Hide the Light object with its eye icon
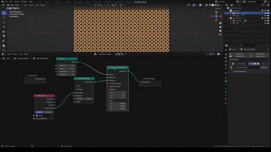The width and height of the screenshot is (271, 152). point(265,23)
